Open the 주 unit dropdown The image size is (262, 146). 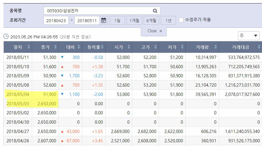click(249, 36)
